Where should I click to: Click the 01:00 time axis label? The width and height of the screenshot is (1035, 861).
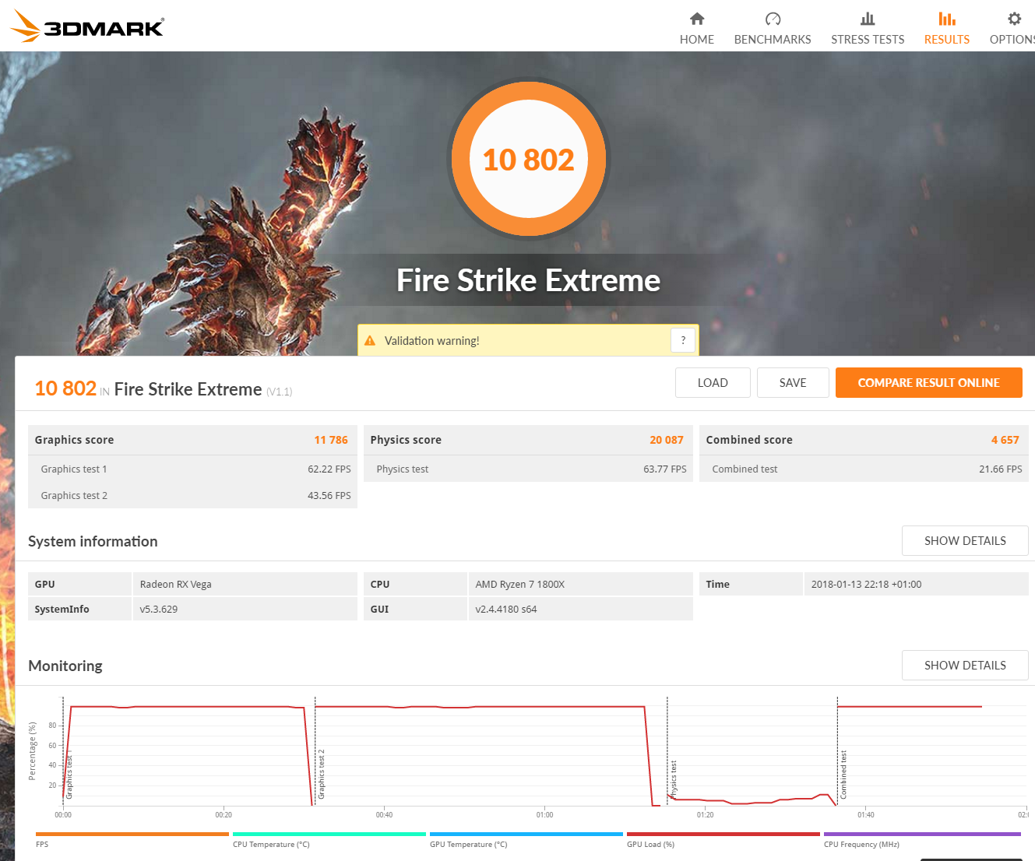(544, 815)
